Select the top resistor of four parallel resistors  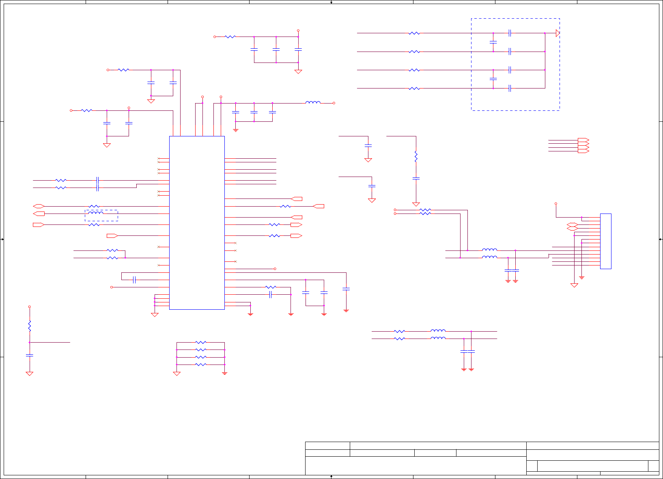point(201,343)
